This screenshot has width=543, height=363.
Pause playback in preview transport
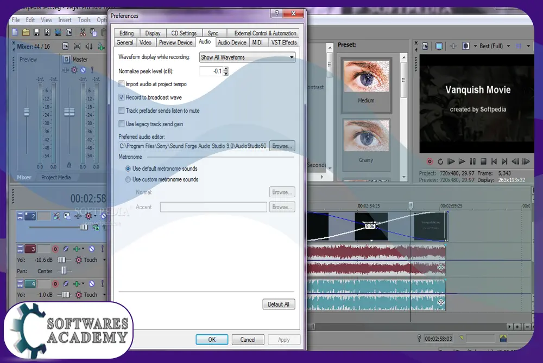pos(472,161)
